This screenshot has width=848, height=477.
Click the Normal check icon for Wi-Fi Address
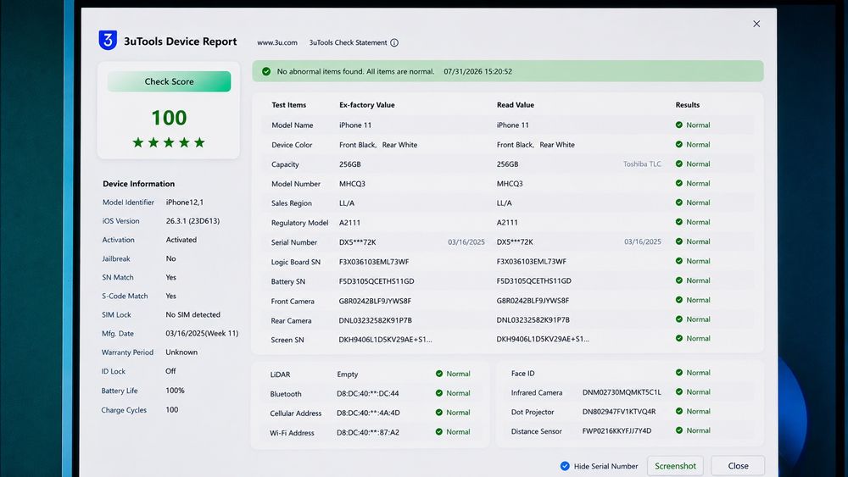(439, 431)
